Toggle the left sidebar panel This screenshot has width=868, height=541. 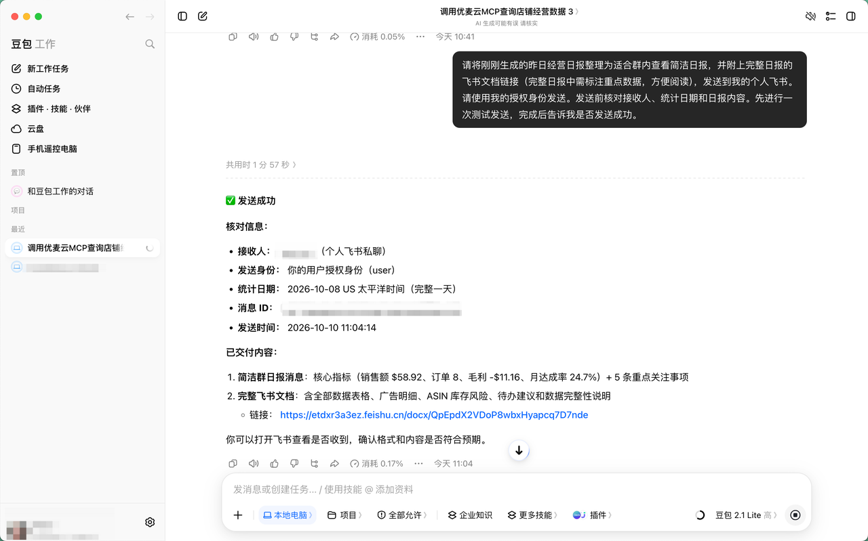coord(182,16)
